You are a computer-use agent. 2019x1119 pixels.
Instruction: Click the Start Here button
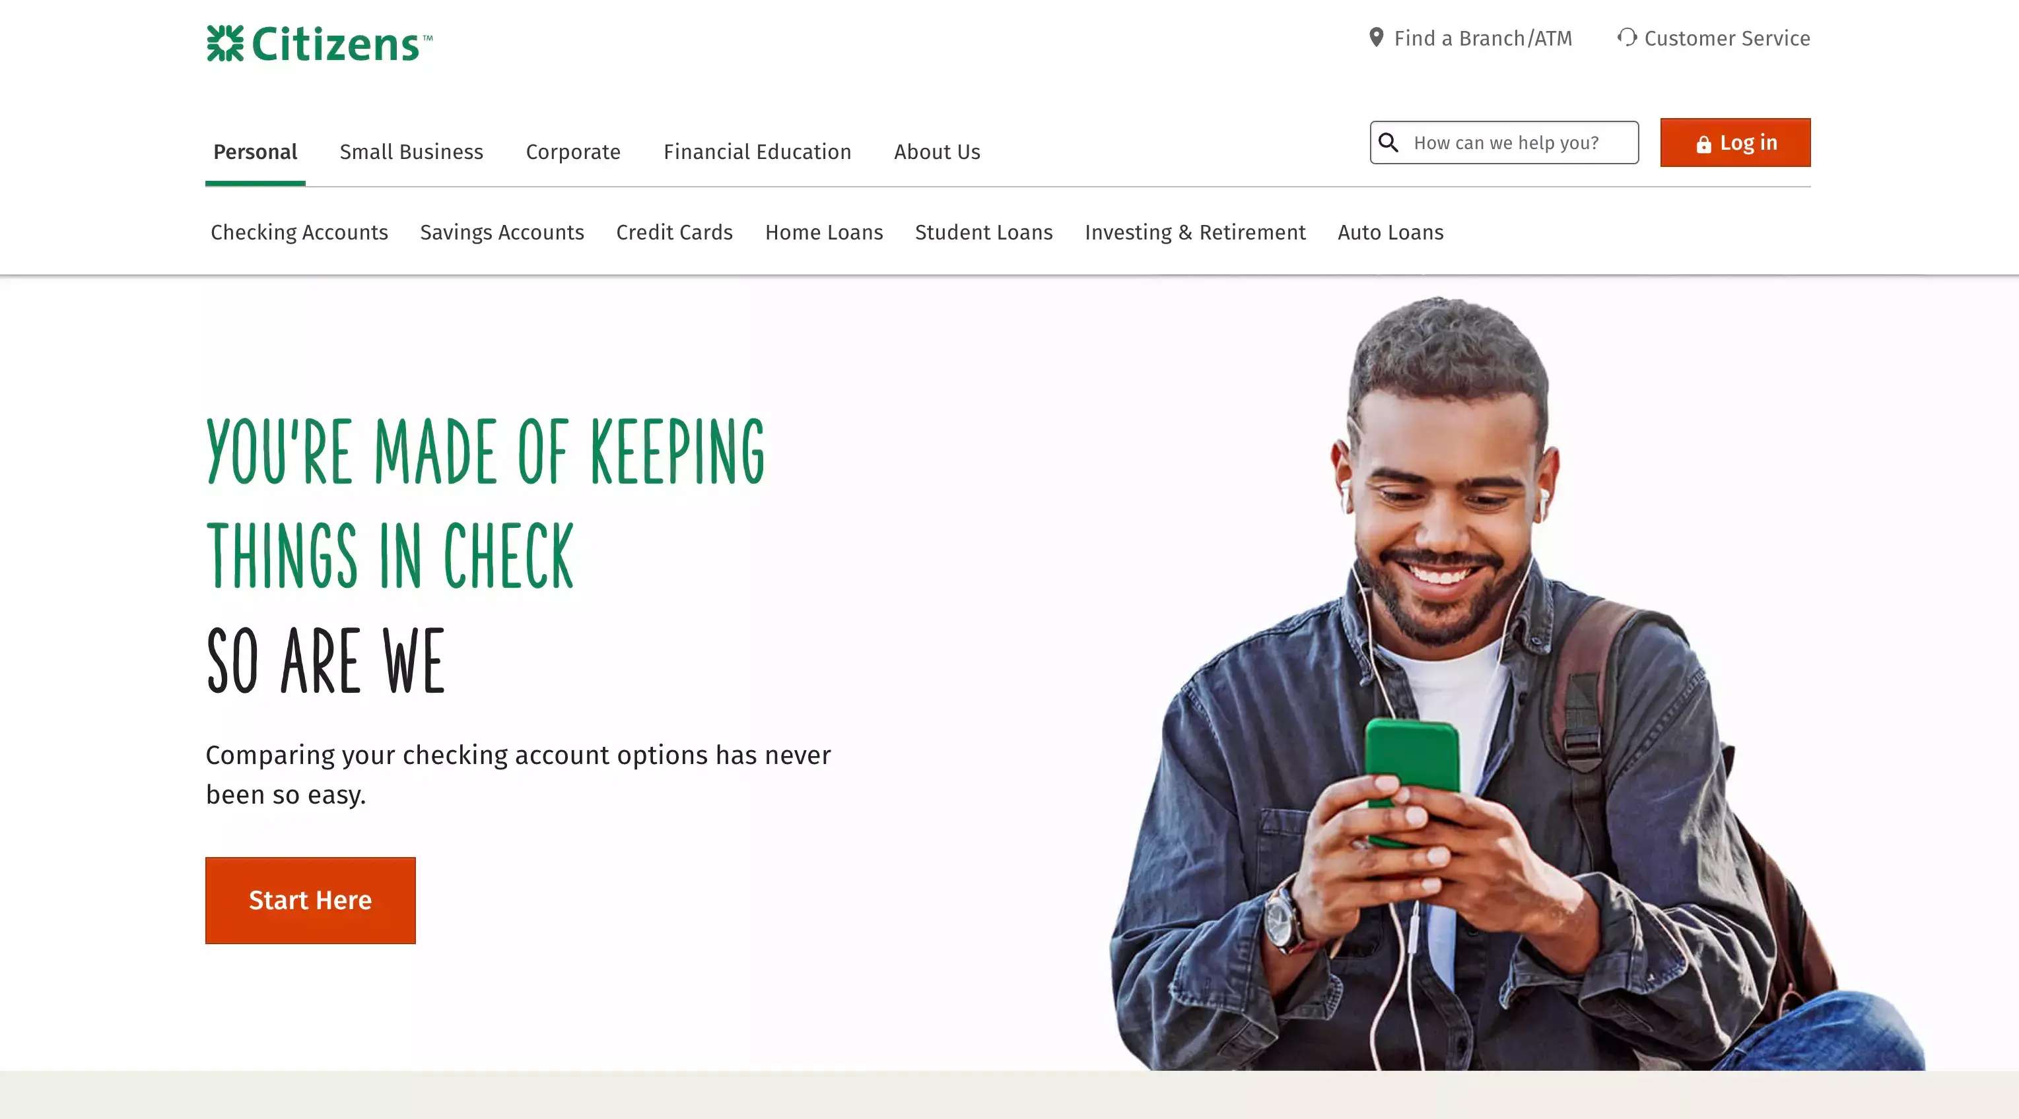click(310, 901)
